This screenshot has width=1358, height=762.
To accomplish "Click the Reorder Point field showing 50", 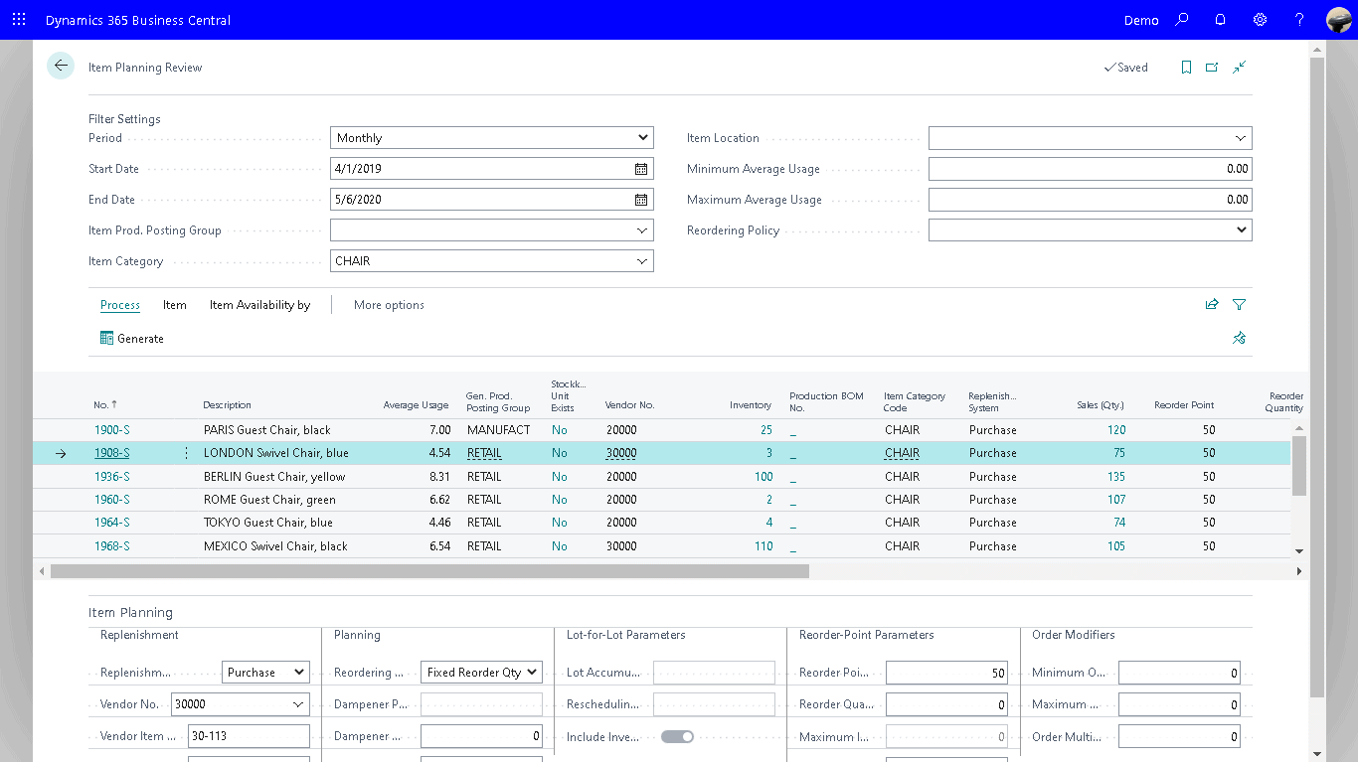I will (946, 673).
